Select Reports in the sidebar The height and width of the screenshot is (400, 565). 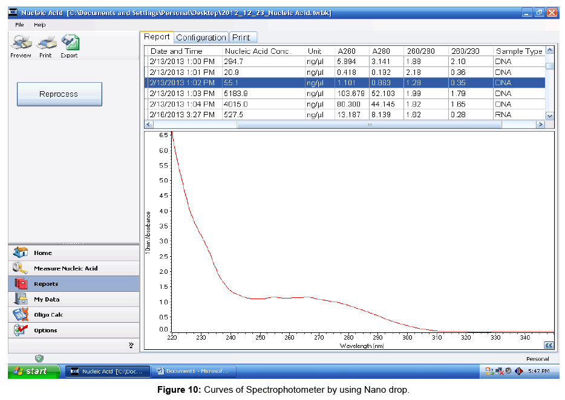[x=46, y=284]
